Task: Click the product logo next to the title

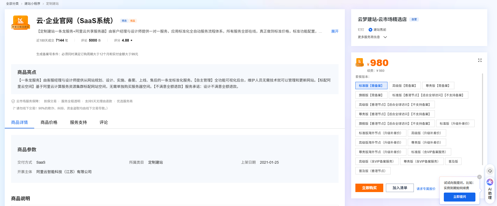Action: click(21, 22)
